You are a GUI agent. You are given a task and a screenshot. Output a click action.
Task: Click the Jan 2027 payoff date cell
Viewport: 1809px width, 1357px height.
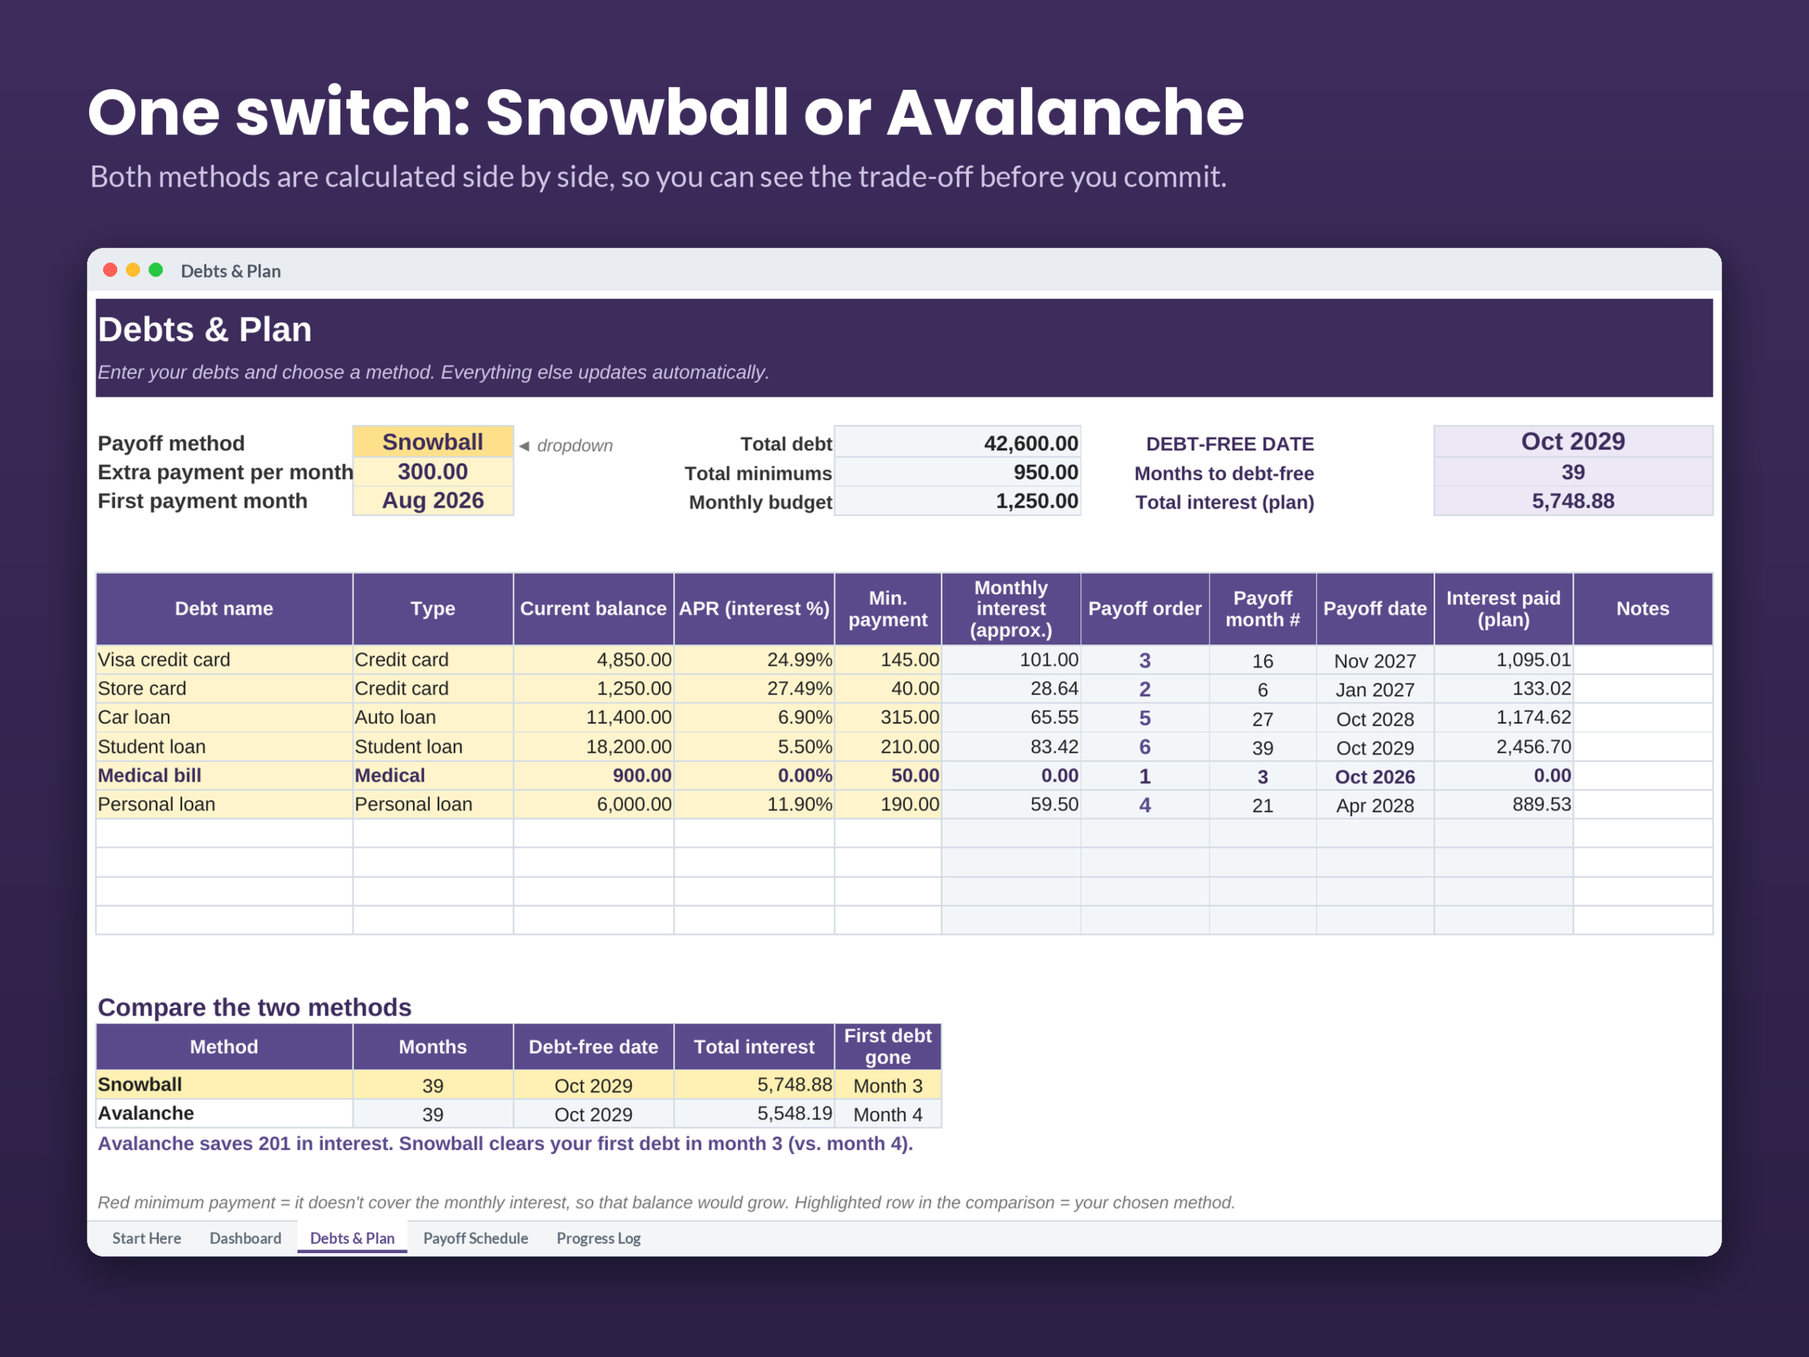1374,690
